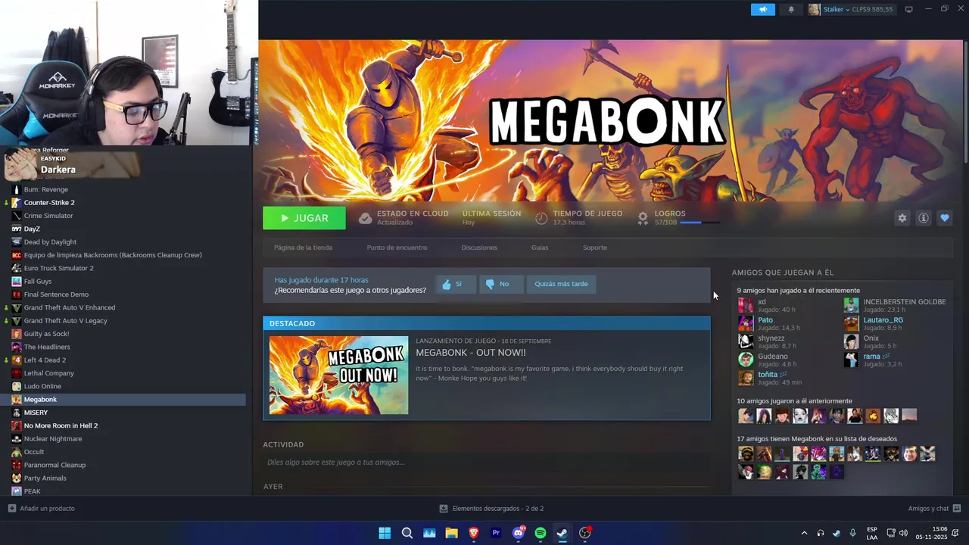This screenshot has height=545, width=969.
Task: Click Ludo Online game icon
Action: tap(17, 386)
